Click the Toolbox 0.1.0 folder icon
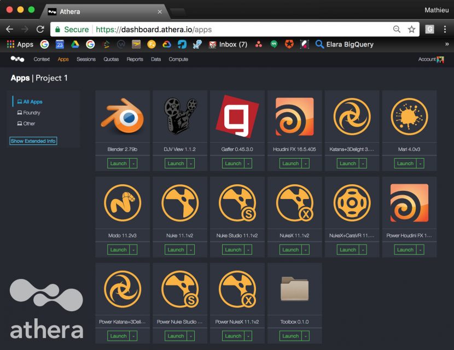454x350 pixels. [x=295, y=289]
